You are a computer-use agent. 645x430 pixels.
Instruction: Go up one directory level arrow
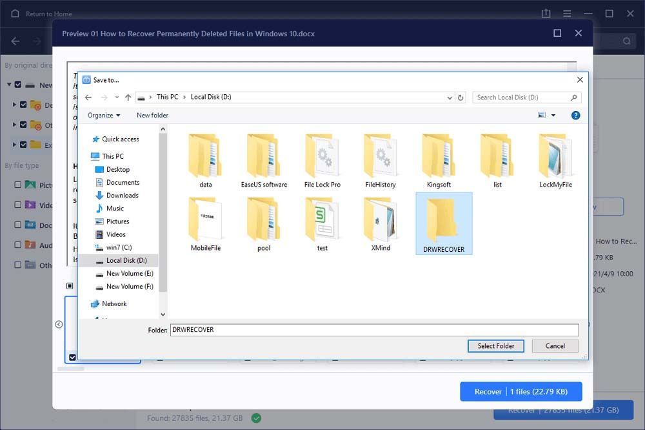point(128,97)
